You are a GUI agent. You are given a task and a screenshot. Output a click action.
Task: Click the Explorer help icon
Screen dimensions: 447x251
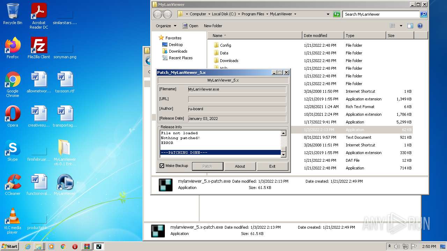pyautogui.click(x=420, y=26)
